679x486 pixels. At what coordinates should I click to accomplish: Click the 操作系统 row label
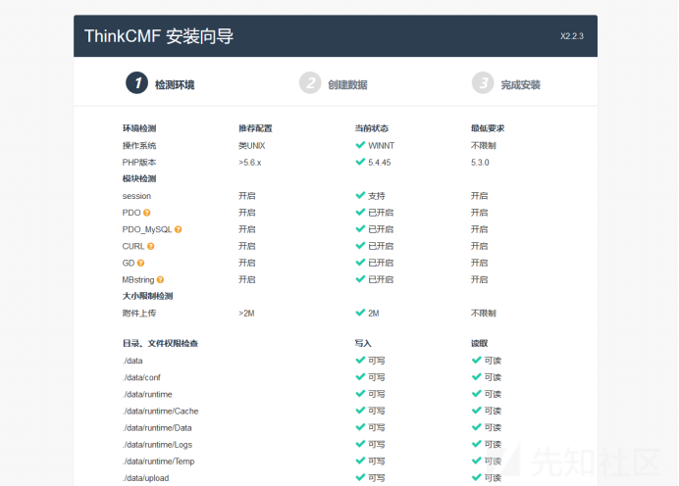pos(139,145)
